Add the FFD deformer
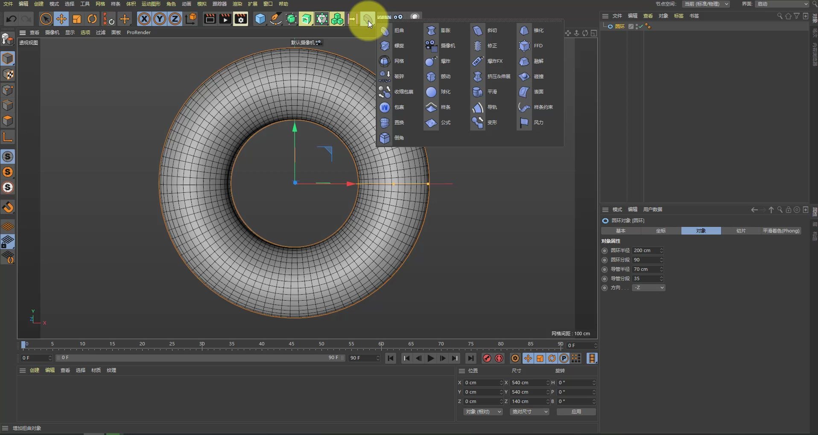The width and height of the screenshot is (818, 435). (524, 46)
